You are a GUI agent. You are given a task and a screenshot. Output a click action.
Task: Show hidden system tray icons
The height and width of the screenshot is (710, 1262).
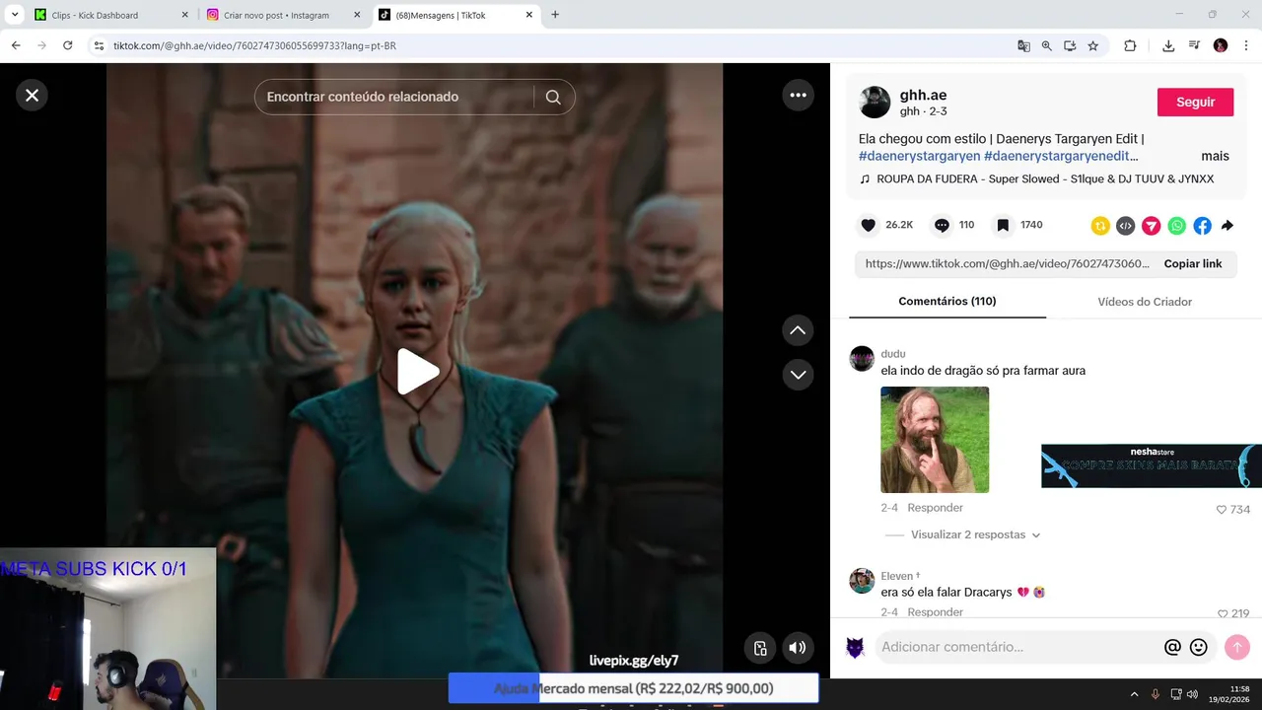coord(1134,694)
